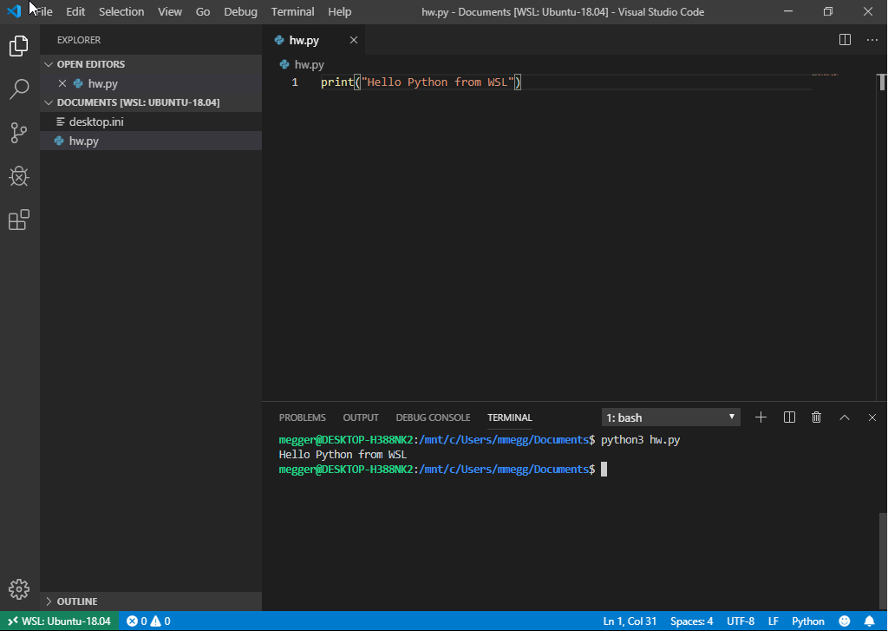Screen dimensions: 888x631
Task: Toggle Problems panel via error counter
Action: (147, 621)
